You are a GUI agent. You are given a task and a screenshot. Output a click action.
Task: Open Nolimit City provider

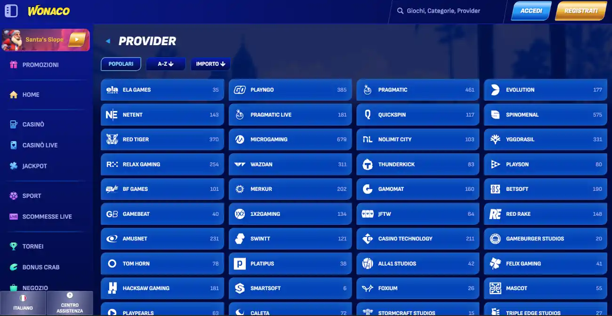(x=418, y=140)
